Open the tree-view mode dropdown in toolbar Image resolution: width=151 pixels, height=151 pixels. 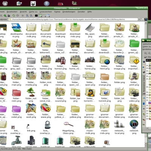(x=44, y=15)
